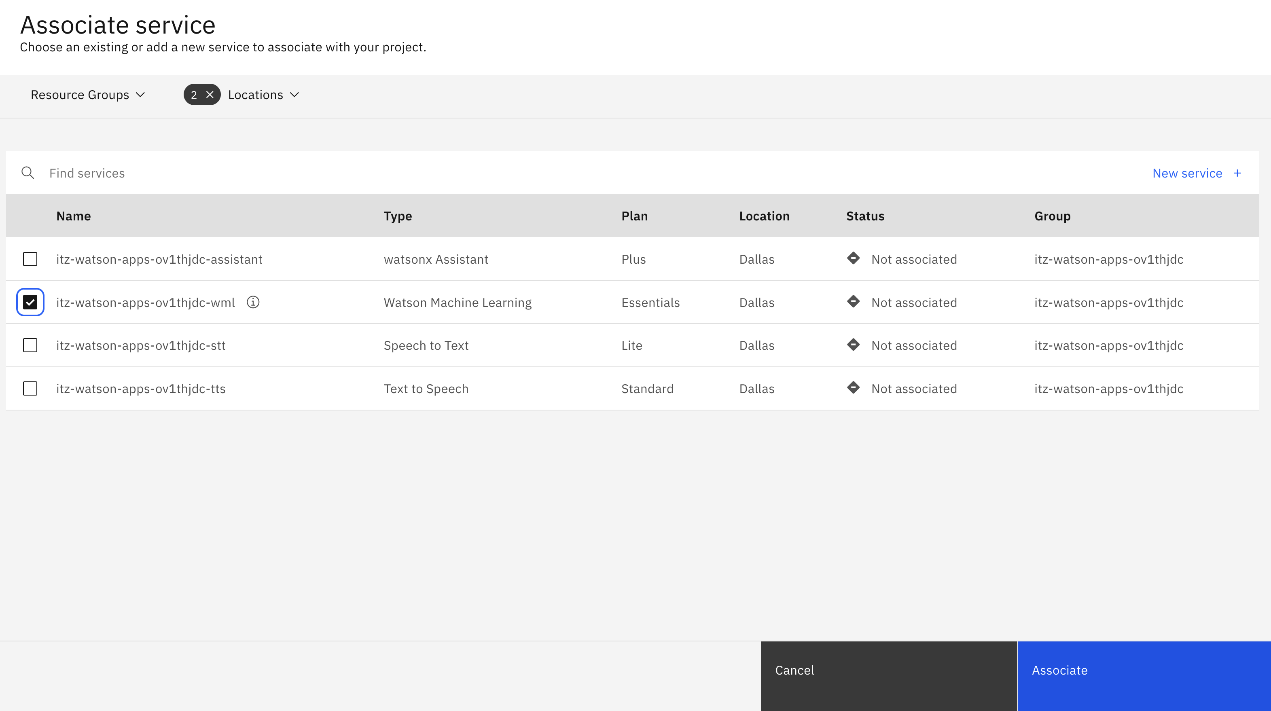Click the search magnifier icon
Screen dimensions: 1271x711
click(28, 173)
